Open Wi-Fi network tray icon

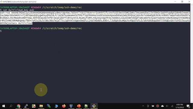pos(172,106)
